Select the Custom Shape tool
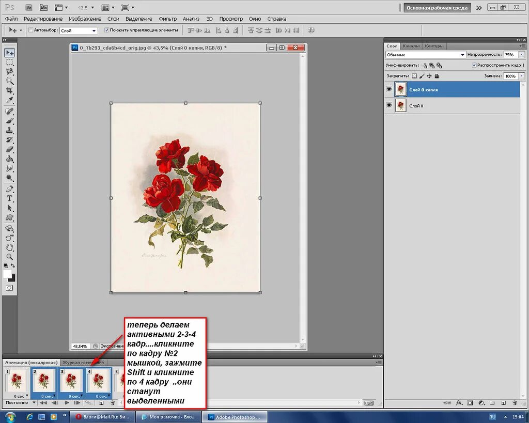 pos(9,217)
